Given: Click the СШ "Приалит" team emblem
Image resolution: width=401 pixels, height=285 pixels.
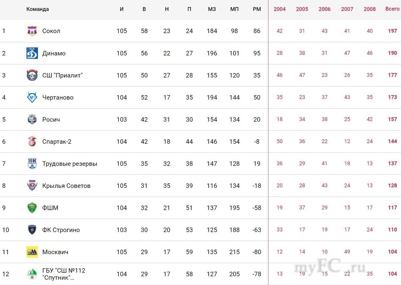Looking at the screenshot, I should coord(32,75).
